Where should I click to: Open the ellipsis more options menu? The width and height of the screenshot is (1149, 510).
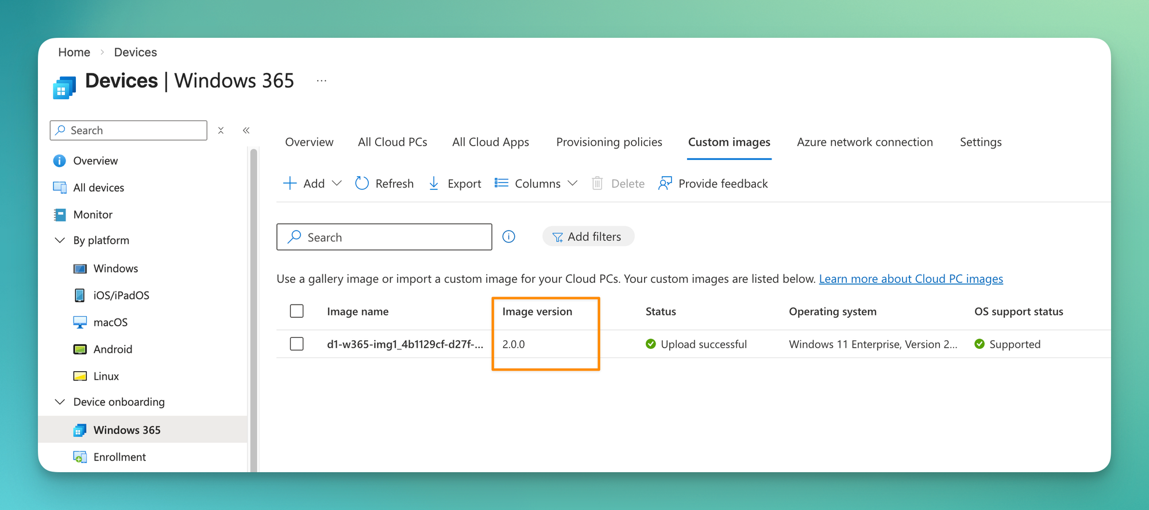[322, 81]
